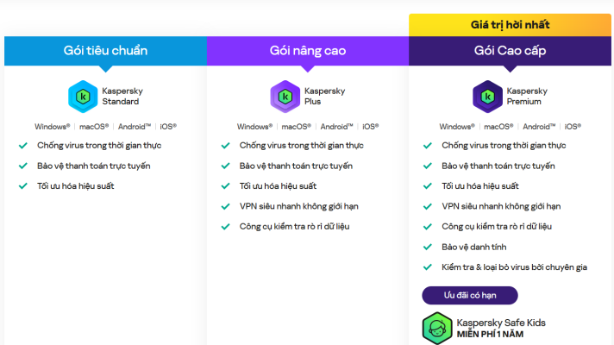Click checkmark beside Standard's Chống virus feature
Viewport: 614px width, 345px height.
[x=23, y=145]
